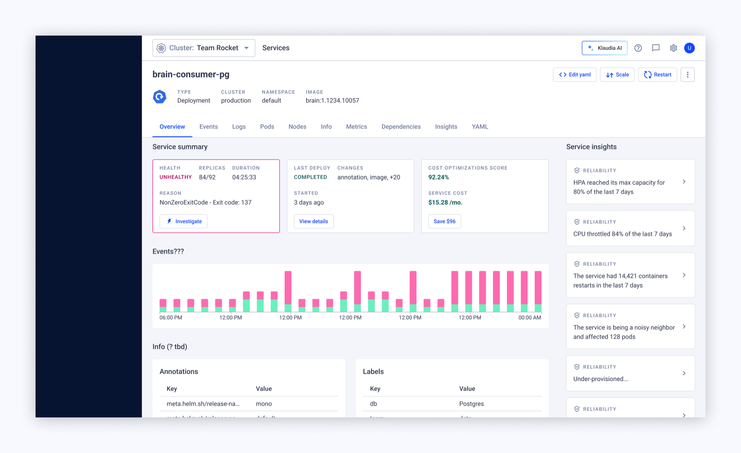This screenshot has width=741, height=453.
Task: Click the Services breadcrumb title
Action: point(276,48)
